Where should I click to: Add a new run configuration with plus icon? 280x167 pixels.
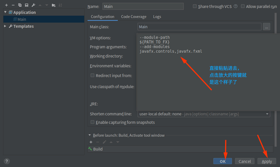[x=6, y=5]
